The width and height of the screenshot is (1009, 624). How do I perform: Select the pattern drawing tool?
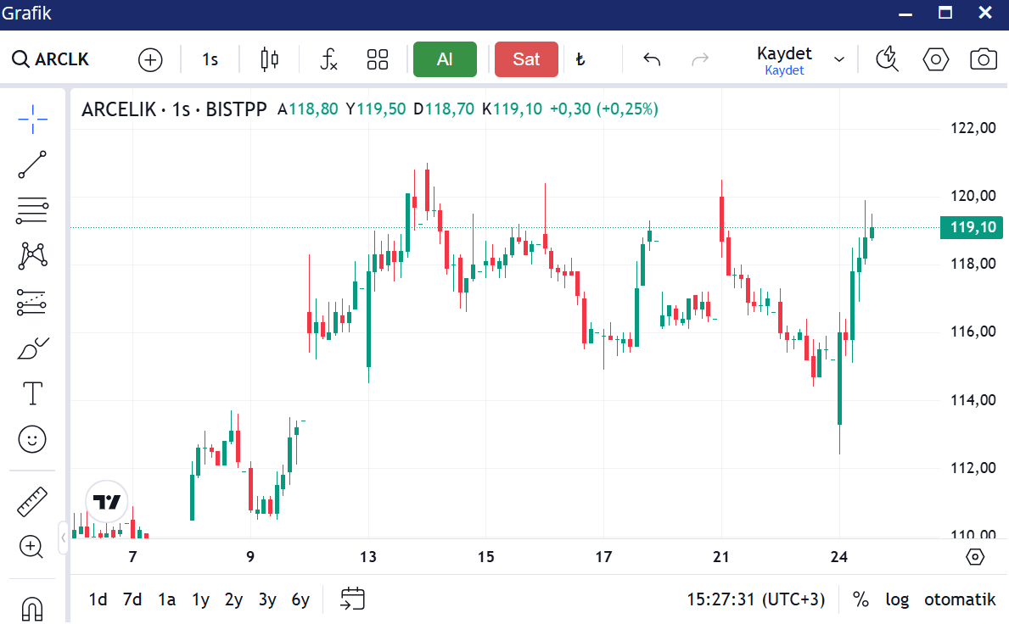[x=33, y=256]
